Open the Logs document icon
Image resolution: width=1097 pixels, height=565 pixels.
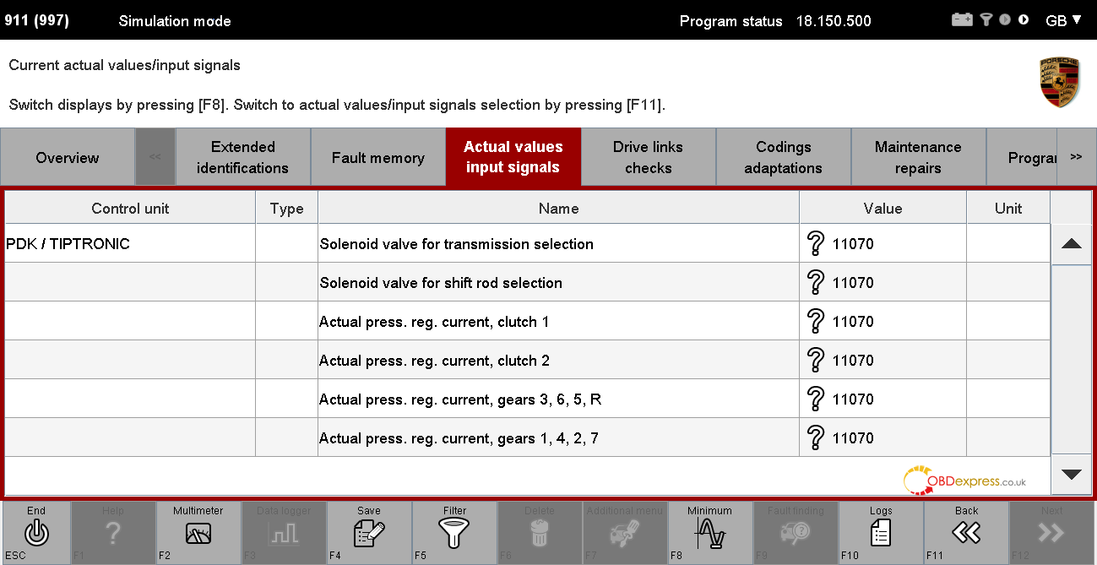pos(880,533)
